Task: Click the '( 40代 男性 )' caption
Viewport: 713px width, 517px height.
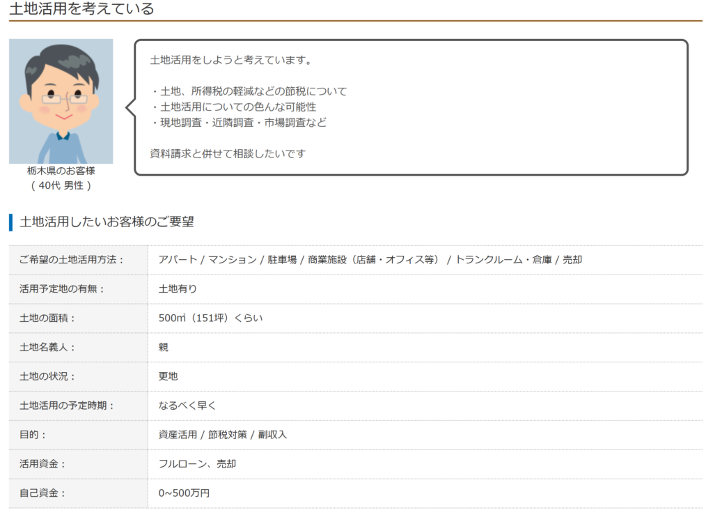Action: 61,185
